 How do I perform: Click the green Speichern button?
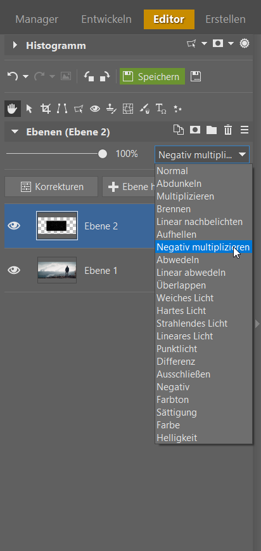point(152,77)
